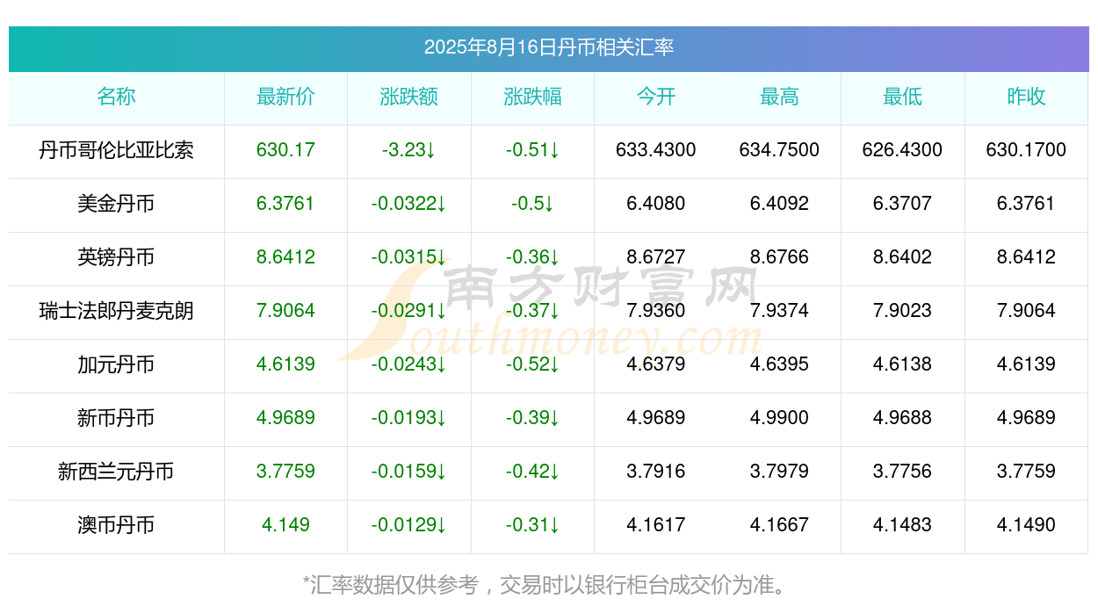Select opening value 3.7916

point(656,472)
